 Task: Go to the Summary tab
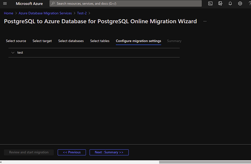(174, 41)
